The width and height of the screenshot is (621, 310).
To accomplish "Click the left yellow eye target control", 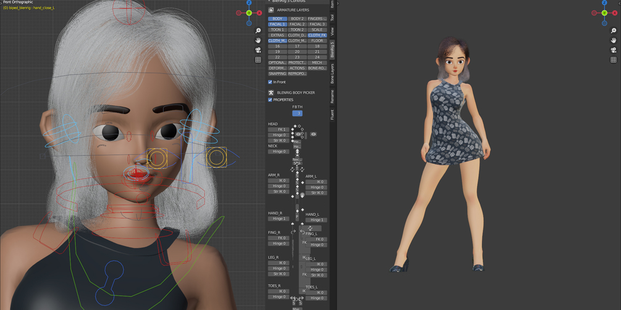I will tap(157, 158).
